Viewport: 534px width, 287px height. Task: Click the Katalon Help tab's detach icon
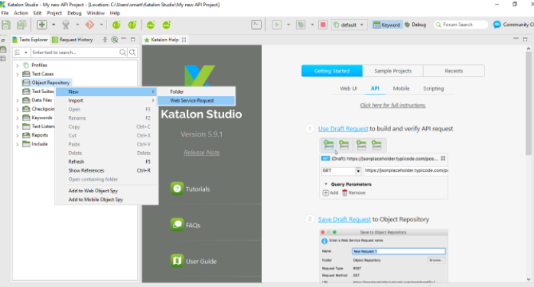tap(184, 40)
